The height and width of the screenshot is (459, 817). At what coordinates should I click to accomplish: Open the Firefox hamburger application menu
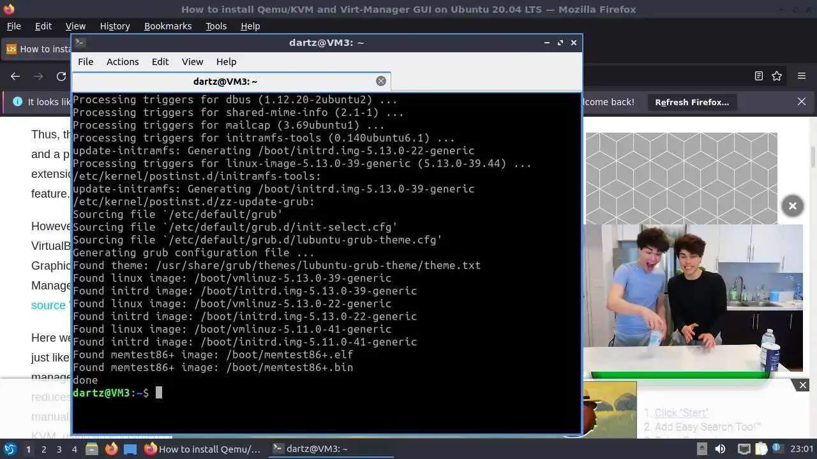point(802,76)
